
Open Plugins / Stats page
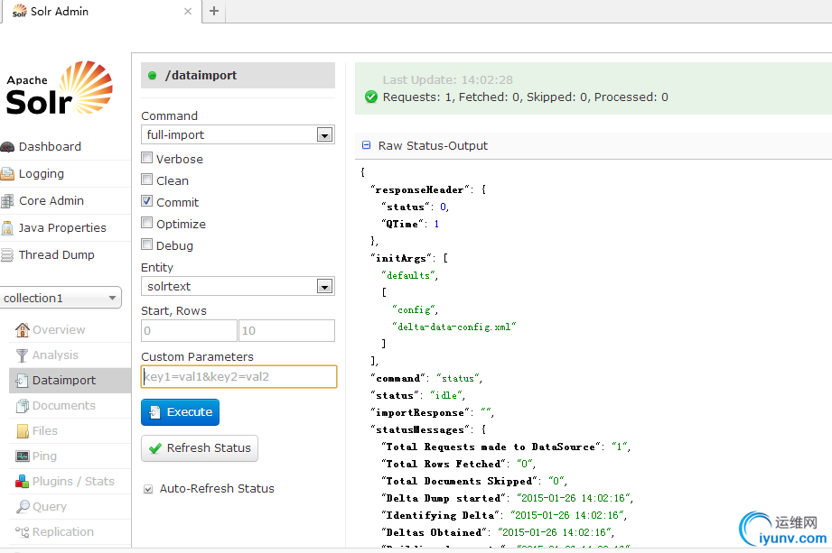73,482
